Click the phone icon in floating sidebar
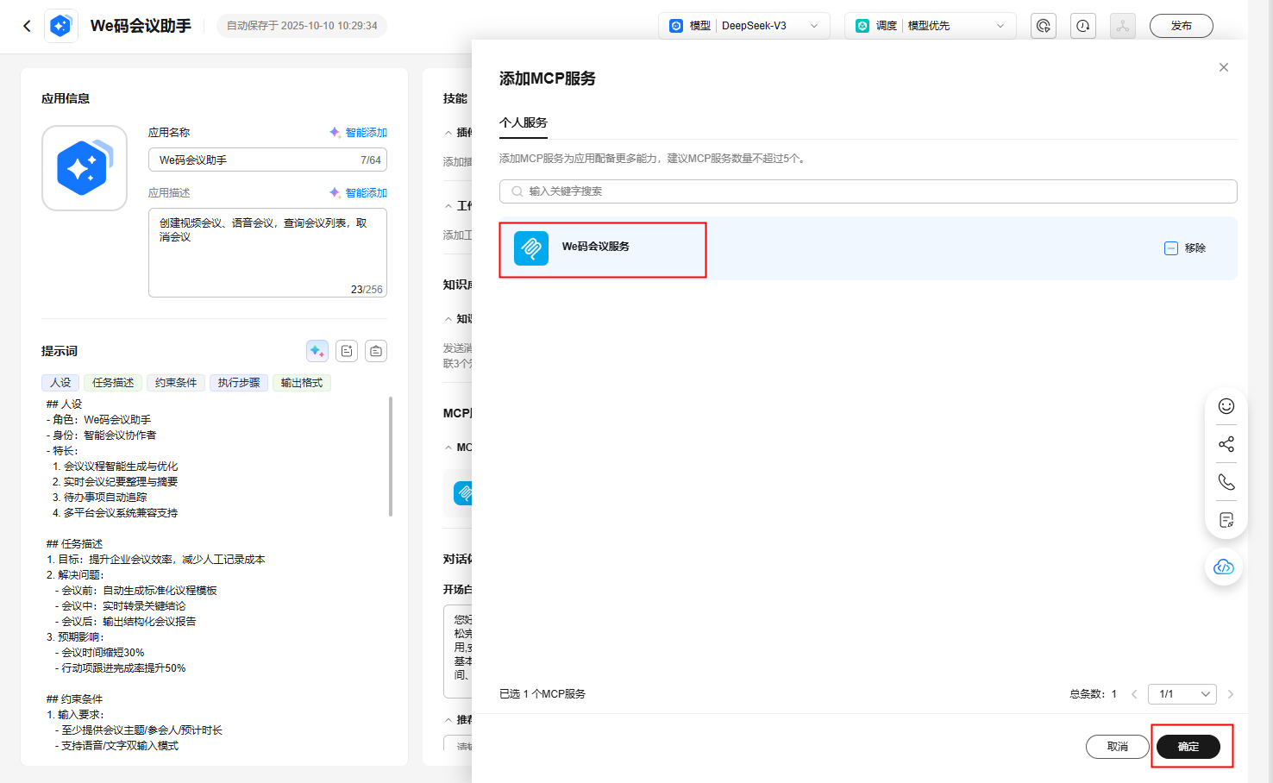 pos(1226,482)
